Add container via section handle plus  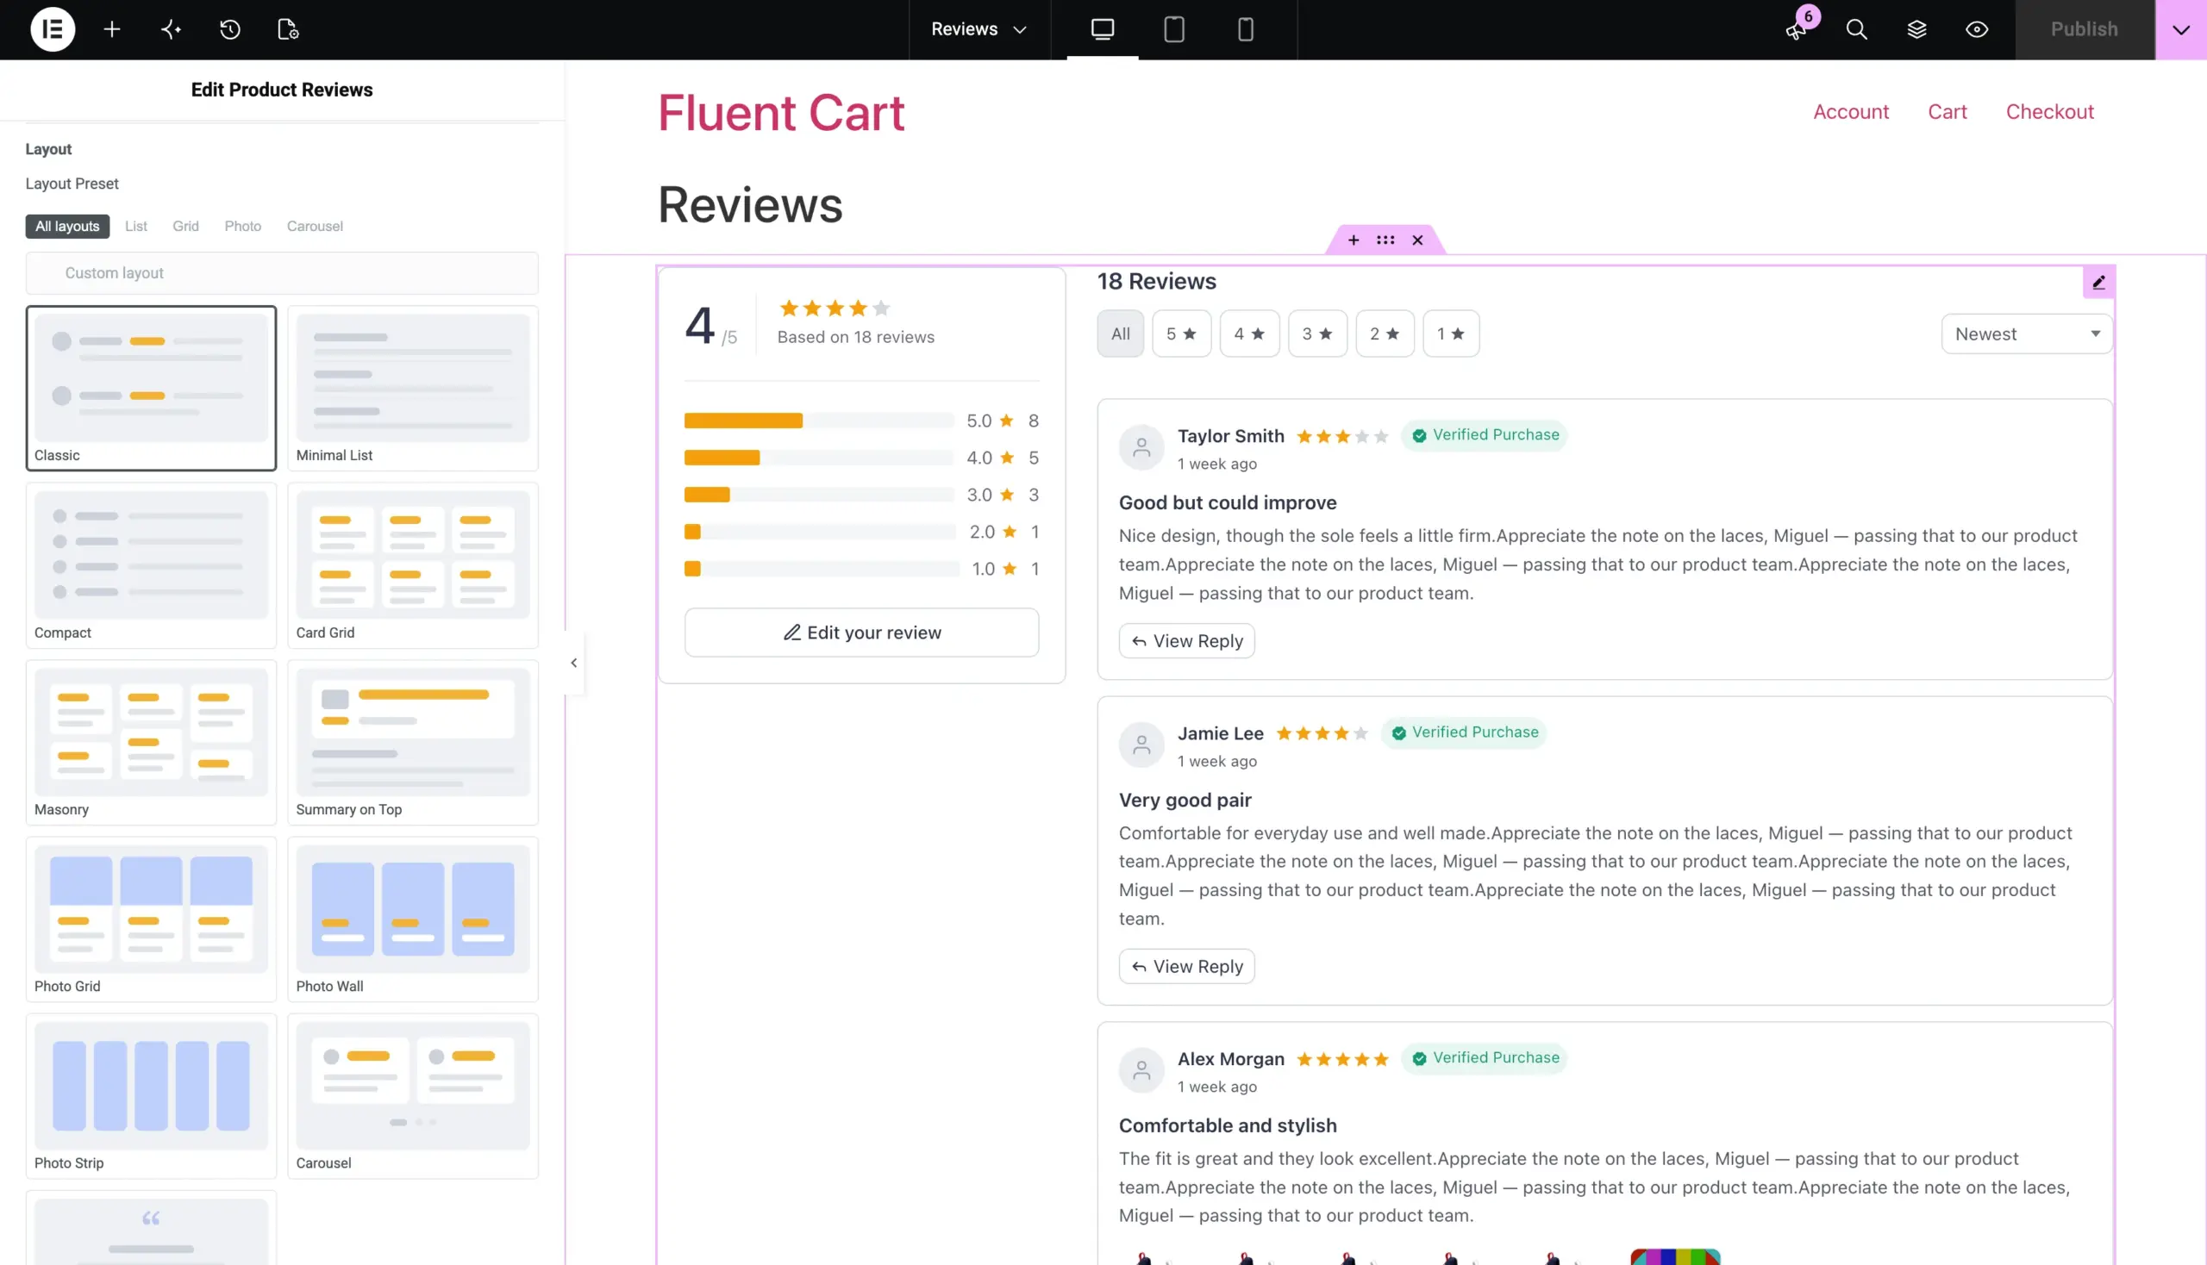coord(1354,240)
